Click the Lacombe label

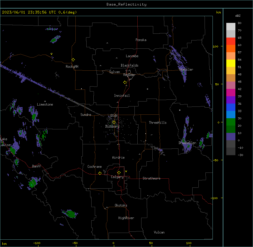132,56
